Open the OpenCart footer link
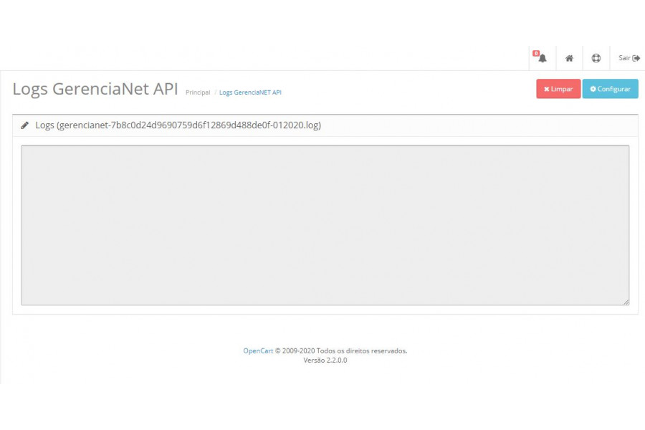 point(258,351)
